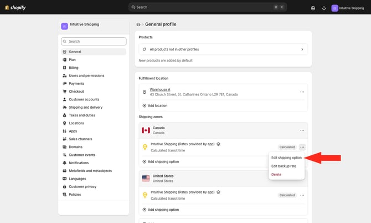The width and height of the screenshot is (371, 223).
Task: Click the Metafields and metaobjects icon
Action: 64,171
